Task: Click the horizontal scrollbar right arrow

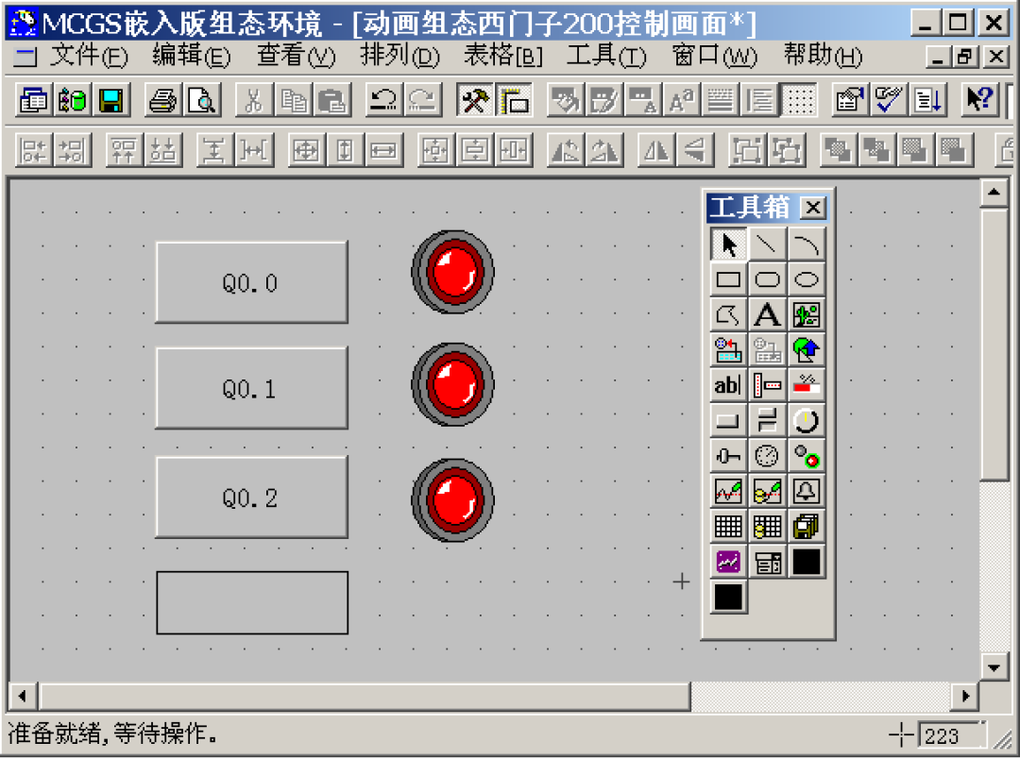Action: 965,697
